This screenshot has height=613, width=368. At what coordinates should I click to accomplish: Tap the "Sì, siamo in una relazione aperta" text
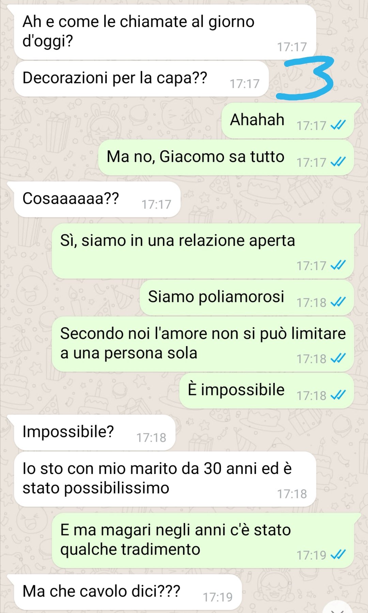(178, 240)
